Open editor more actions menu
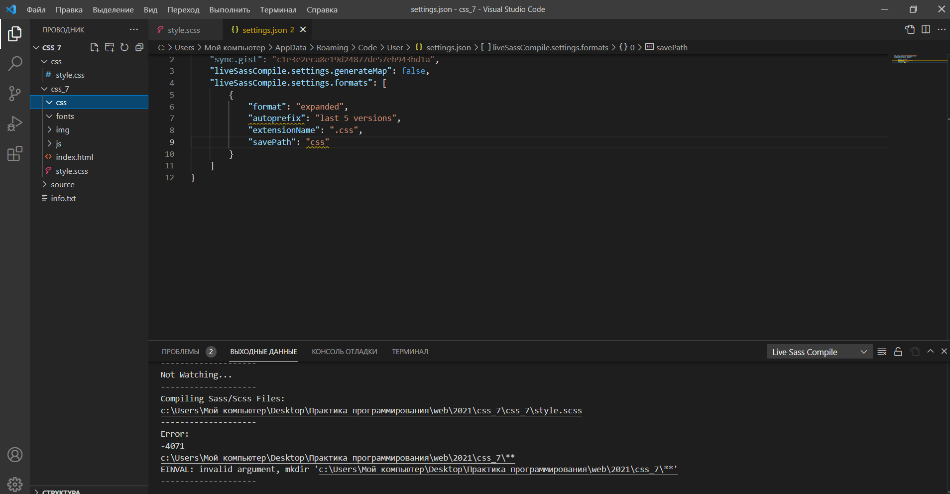The height and width of the screenshot is (494, 950). pyautogui.click(x=942, y=29)
